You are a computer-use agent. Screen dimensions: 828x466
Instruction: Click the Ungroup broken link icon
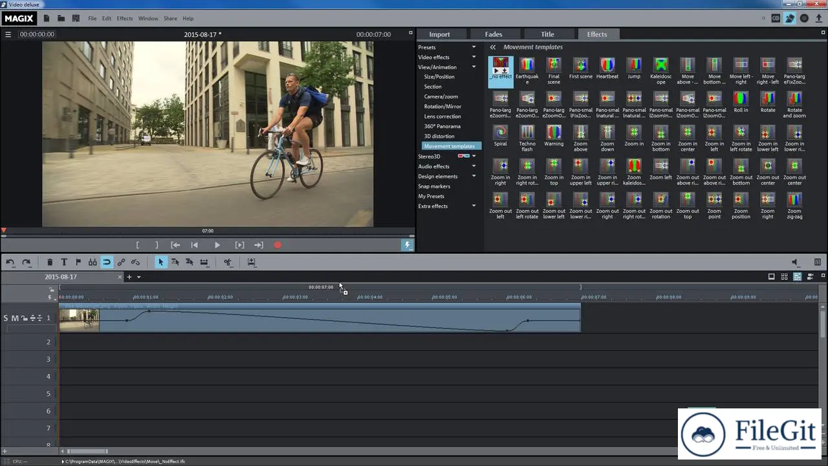pyautogui.click(x=135, y=262)
